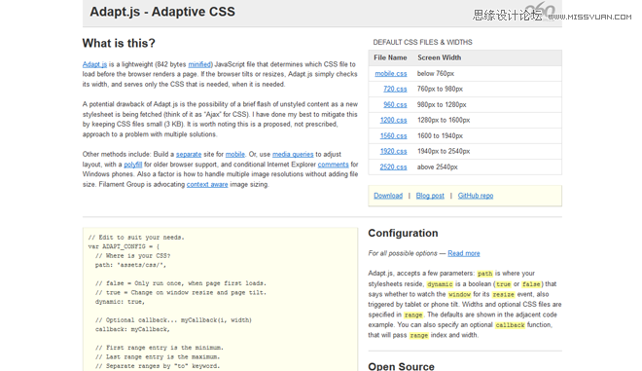Open the 1920.css file link
The height and width of the screenshot is (371, 642).
[394, 151]
